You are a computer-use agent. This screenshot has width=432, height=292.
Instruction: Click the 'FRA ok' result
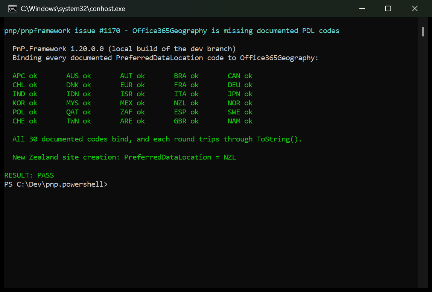(x=186, y=85)
